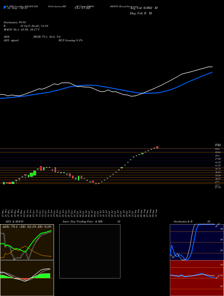Click the 'Intra Day Trading Price & MR' title
Screen dimensions: 224x296
point(83,222)
